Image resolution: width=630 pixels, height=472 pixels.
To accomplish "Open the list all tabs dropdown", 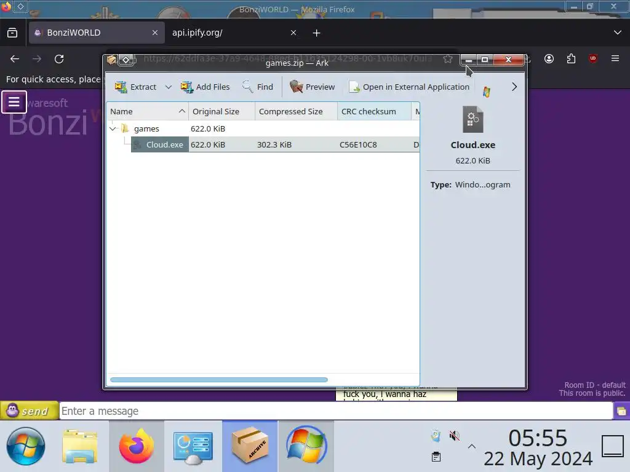I will point(618,33).
